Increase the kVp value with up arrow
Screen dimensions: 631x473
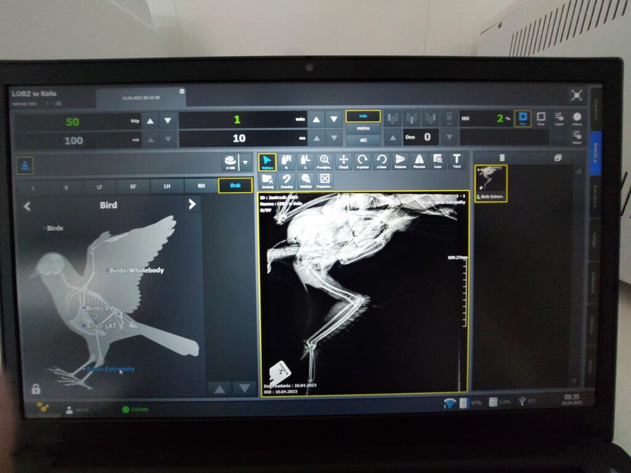click(x=150, y=121)
